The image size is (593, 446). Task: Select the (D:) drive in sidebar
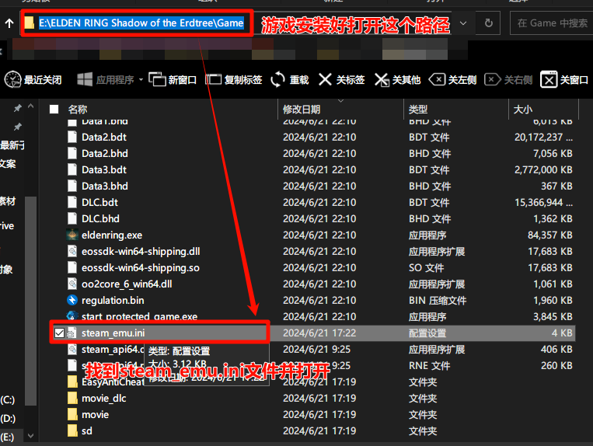(8, 418)
